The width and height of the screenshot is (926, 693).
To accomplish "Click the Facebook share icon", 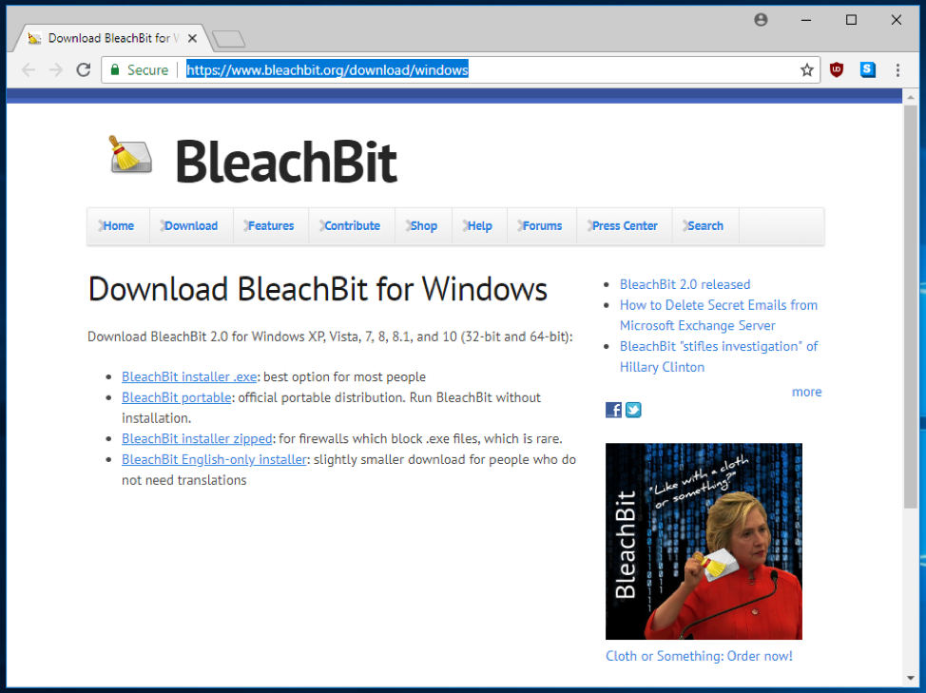I will pyautogui.click(x=614, y=410).
